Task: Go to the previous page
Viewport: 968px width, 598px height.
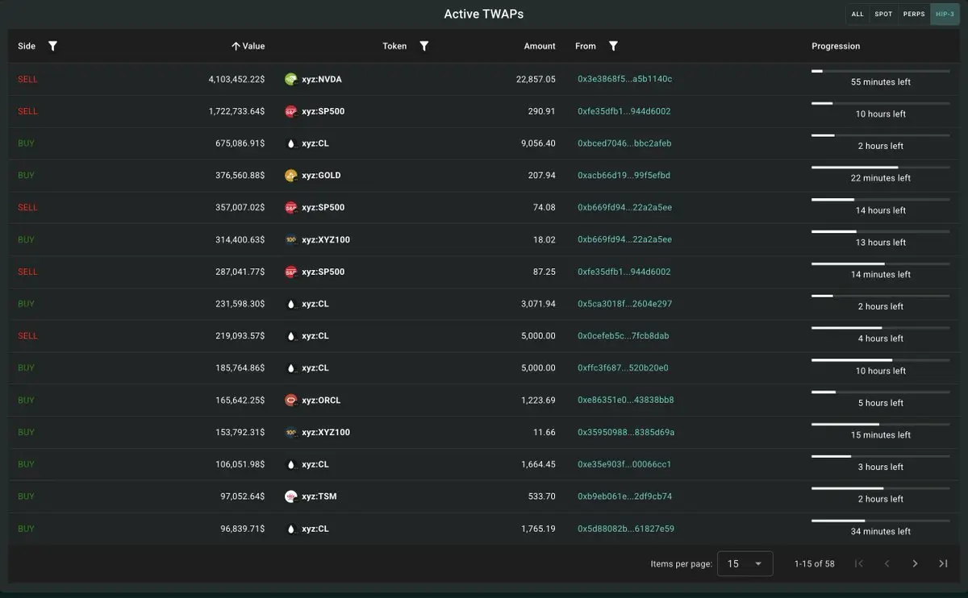Action: point(887,563)
